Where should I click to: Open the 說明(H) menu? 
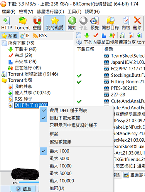92,12
